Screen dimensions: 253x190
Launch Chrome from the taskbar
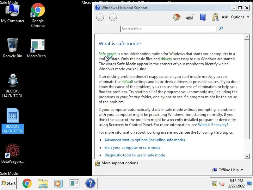click(x=27, y=183)
